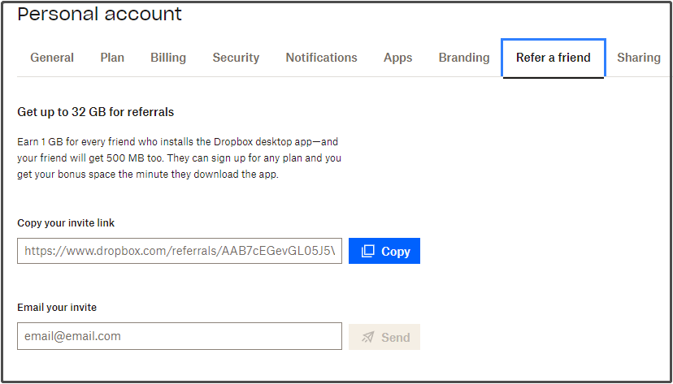Switch to the Branding tab

pyautogui.click(x=464, y=58)
